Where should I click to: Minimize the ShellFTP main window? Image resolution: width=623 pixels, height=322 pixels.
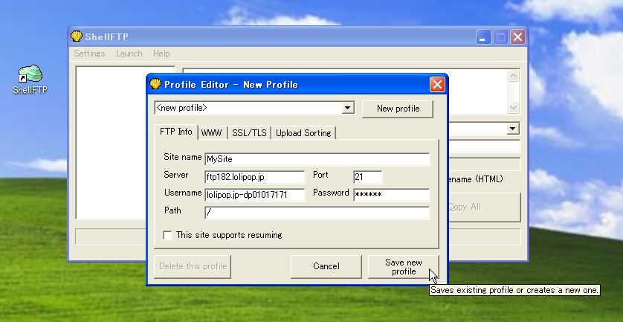pos(483,37)
